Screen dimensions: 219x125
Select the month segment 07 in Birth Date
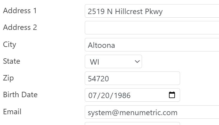pyautogui.click(x=92, y=95)
